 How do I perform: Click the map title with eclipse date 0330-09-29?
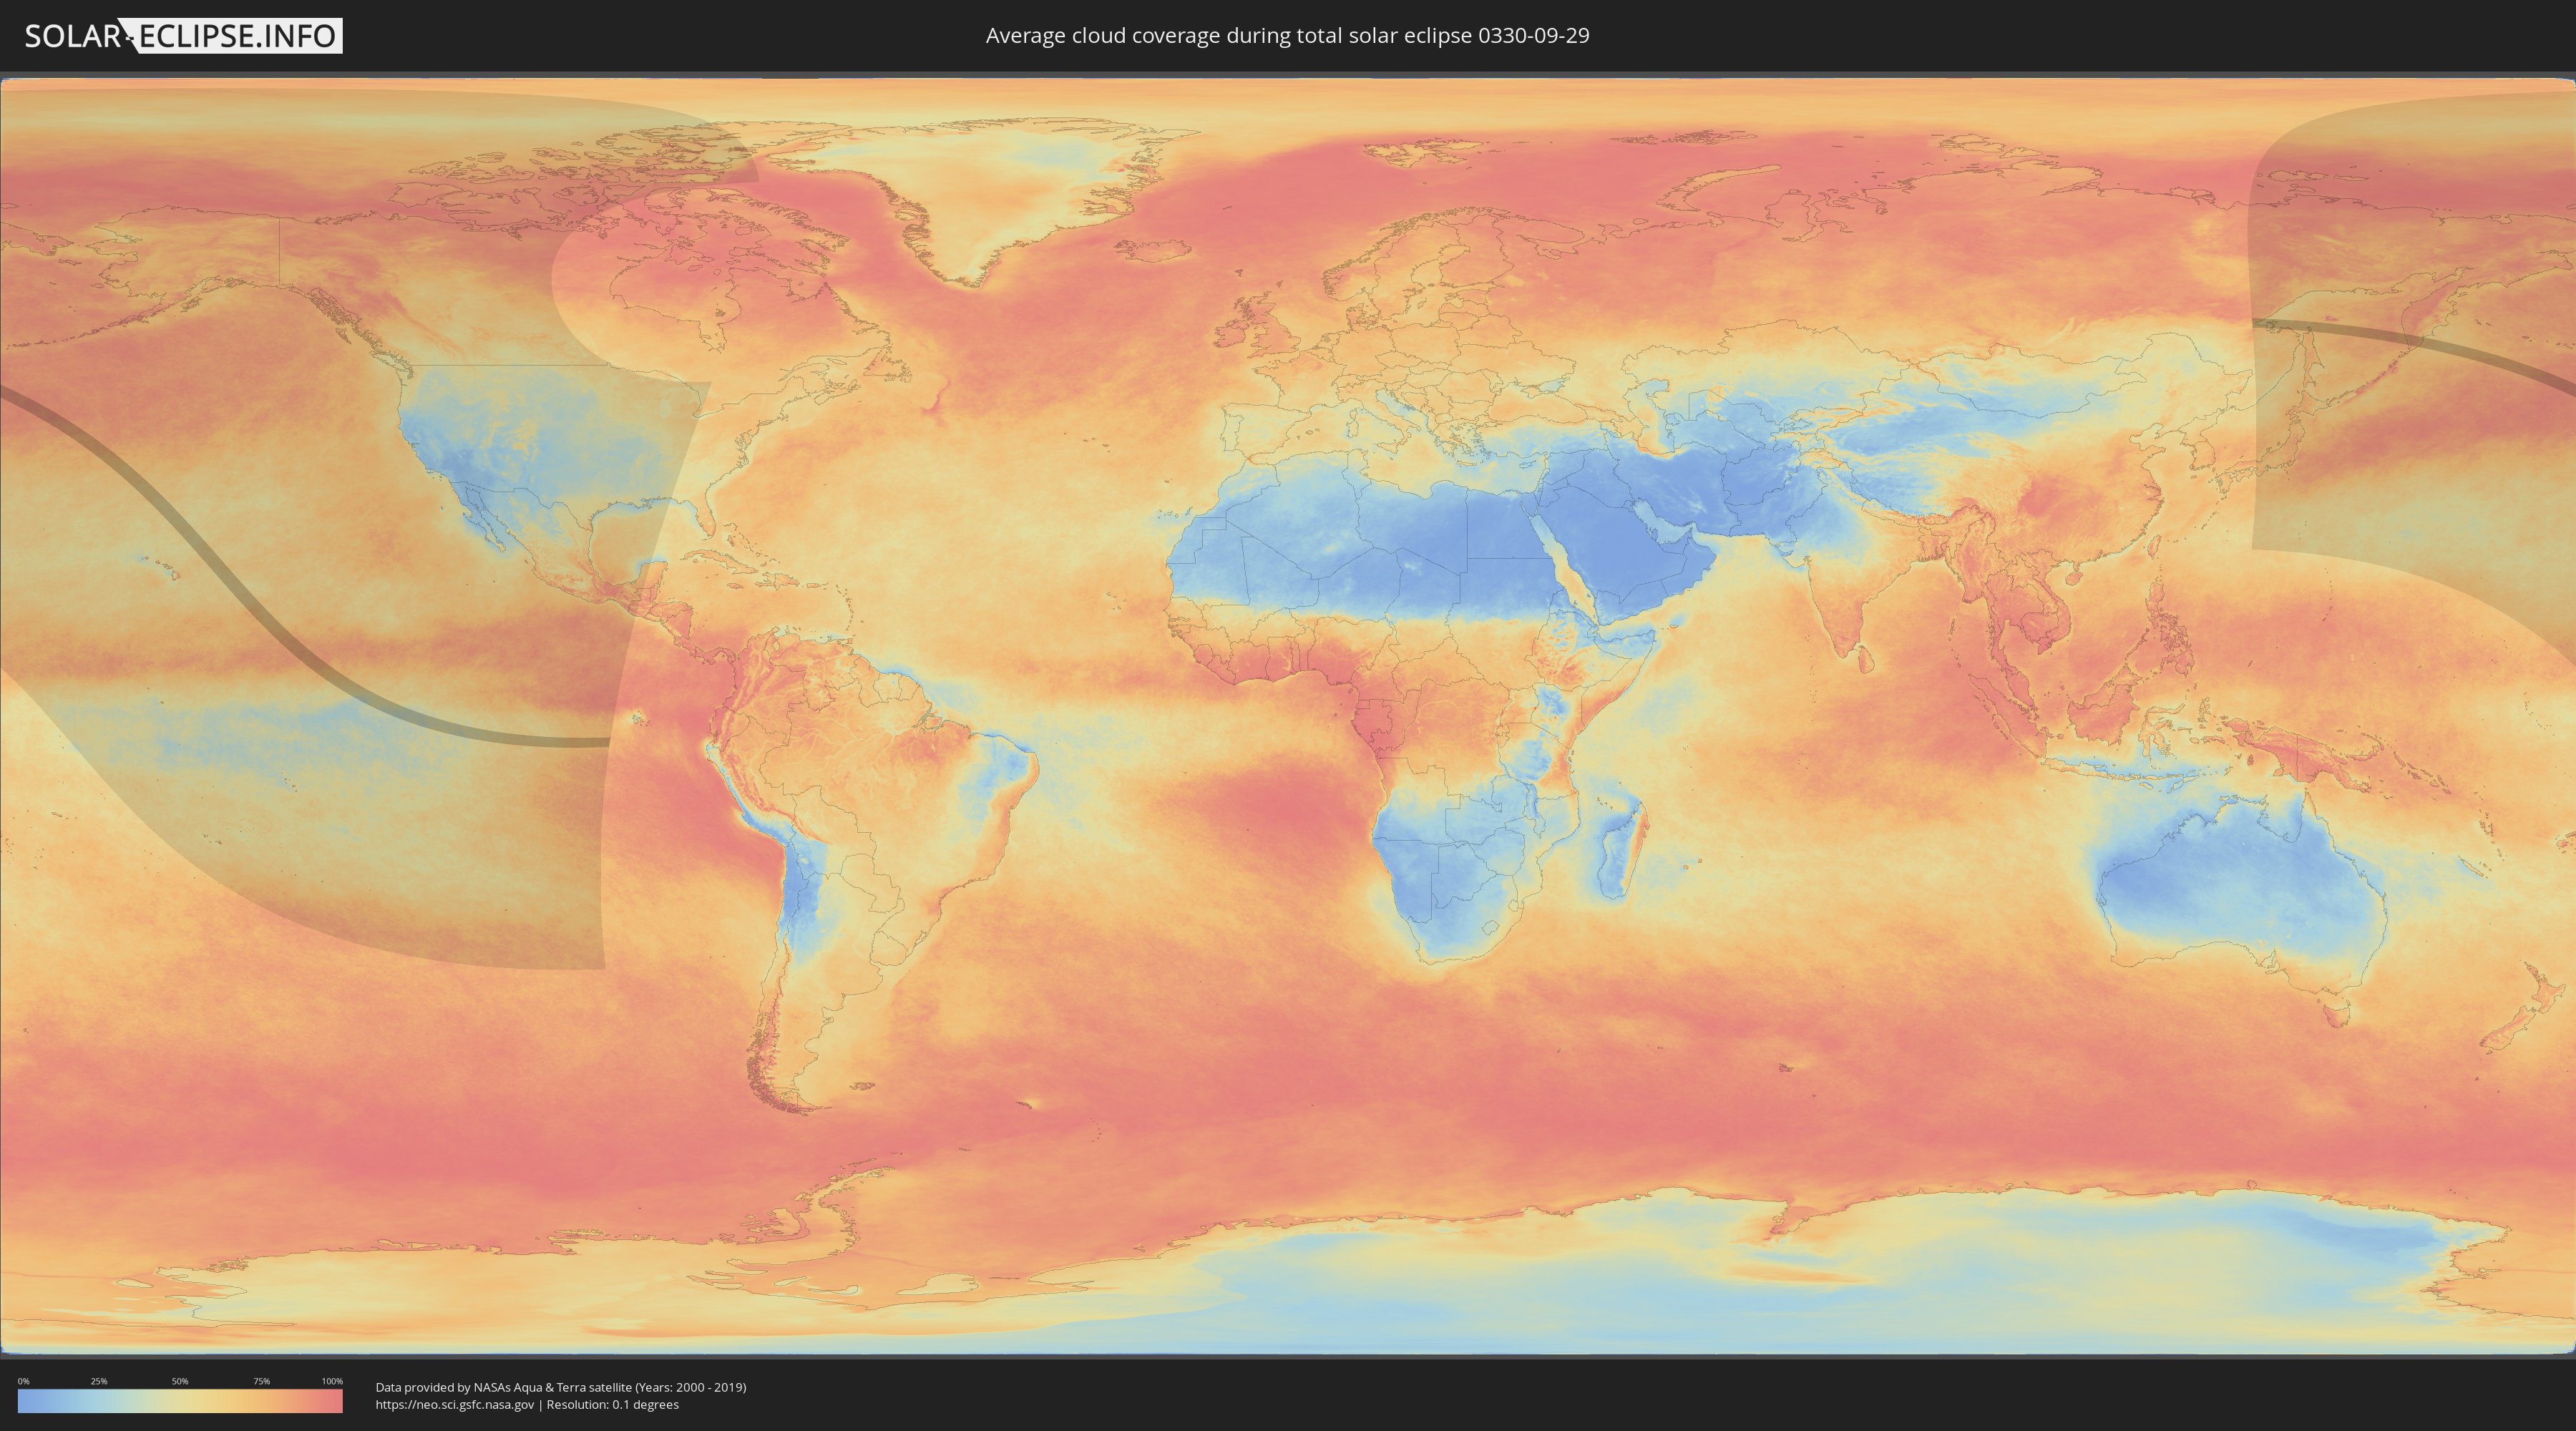click(x=1287, y=36)
